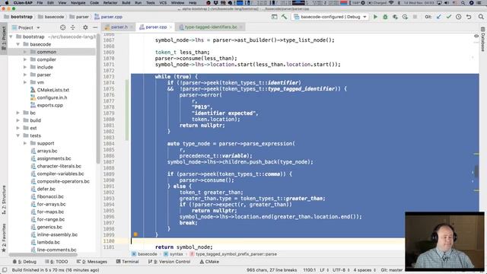Open Search Everywhere magnifier in toolbar

(481, 17)
